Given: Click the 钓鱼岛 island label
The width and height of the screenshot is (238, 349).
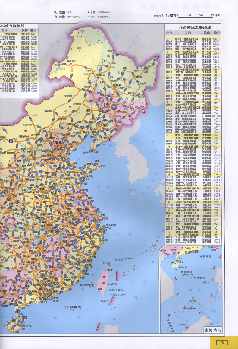Looking at the screenshot, I should (119, 260).
